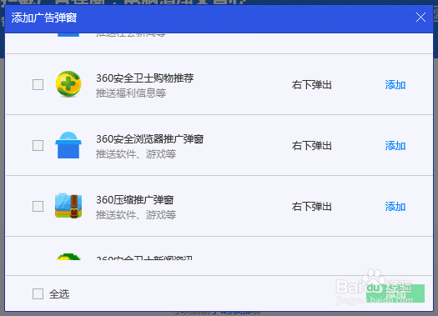Screen dimensions: 438x316
Task: Click the 添加广告弹窗 dialog title
Action: click(44, 18)
